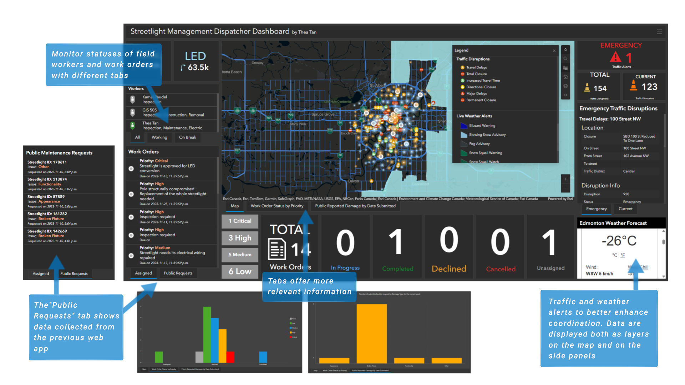Viewport: 685px width, 385px height.
Task: Select the Medium priority electrical wiring work order
Action: [131, 256]
